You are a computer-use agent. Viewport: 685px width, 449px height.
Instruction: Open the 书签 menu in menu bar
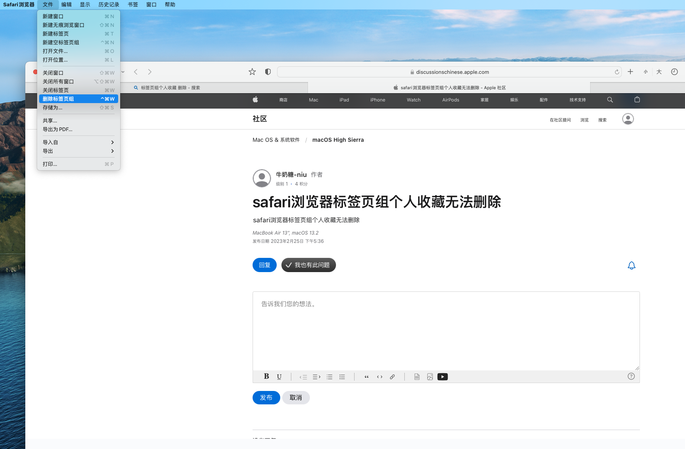coord(133,5)
